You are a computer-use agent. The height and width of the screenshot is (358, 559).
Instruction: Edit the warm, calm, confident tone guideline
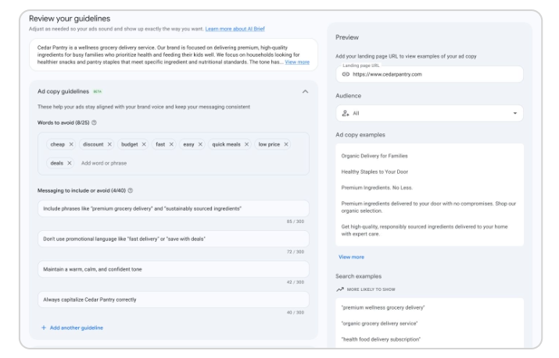coord(174,270)
